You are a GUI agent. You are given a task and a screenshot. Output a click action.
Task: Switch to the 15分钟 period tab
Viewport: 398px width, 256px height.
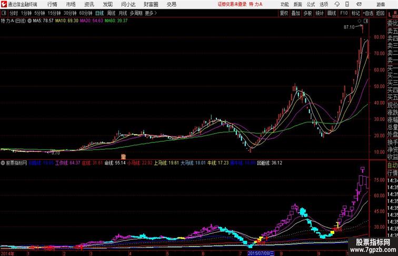(x=54, y=13)
